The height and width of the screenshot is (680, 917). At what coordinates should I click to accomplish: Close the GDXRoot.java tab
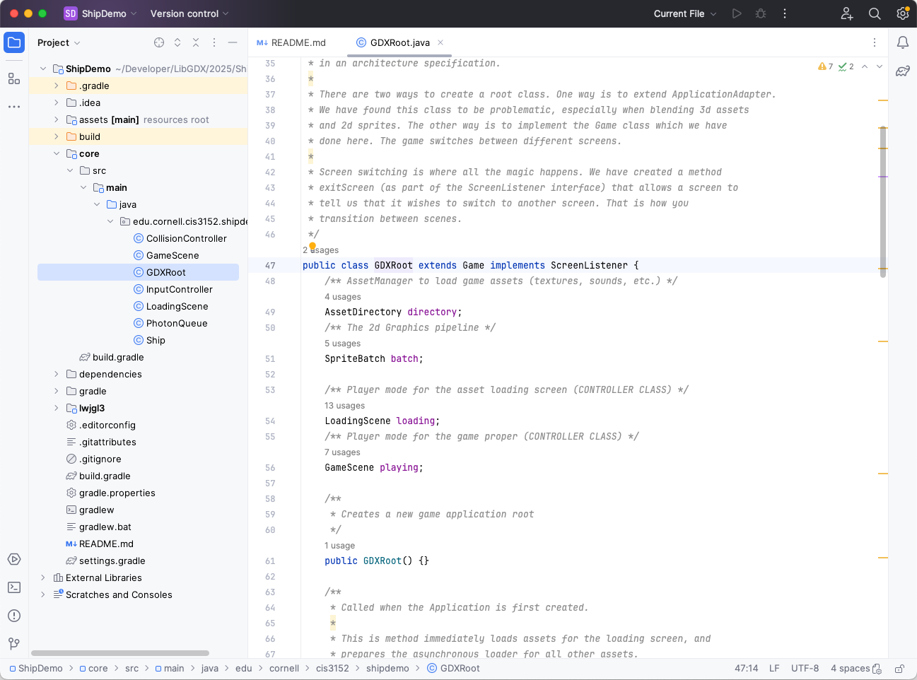pos(440,42)
